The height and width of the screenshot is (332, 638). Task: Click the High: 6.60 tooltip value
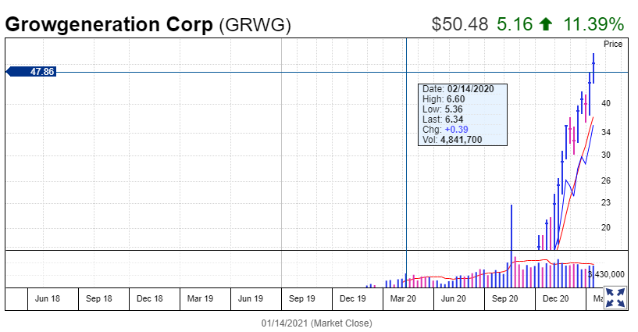444,99
